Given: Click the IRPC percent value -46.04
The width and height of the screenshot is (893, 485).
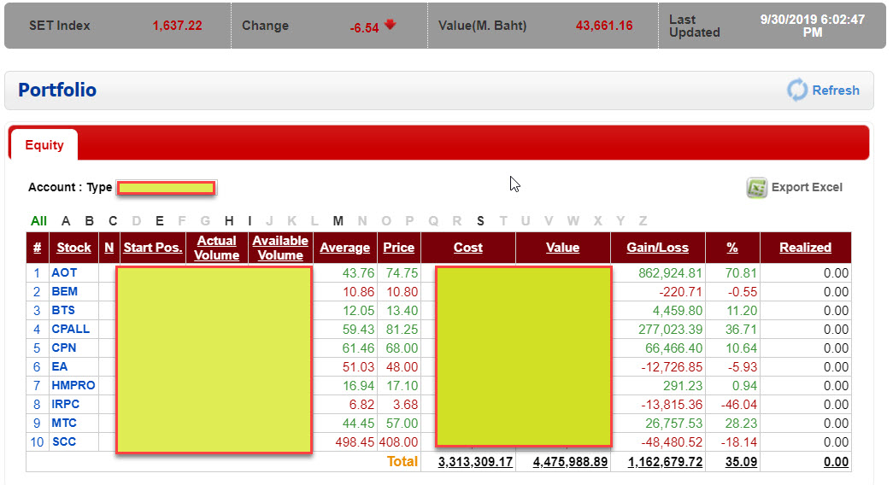Looking at the screenshot, I should click(737, 405).
